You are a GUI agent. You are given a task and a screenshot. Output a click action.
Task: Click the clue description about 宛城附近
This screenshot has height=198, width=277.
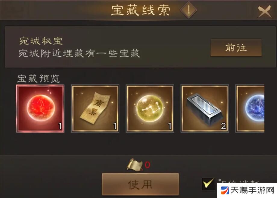tap(79, 53)
